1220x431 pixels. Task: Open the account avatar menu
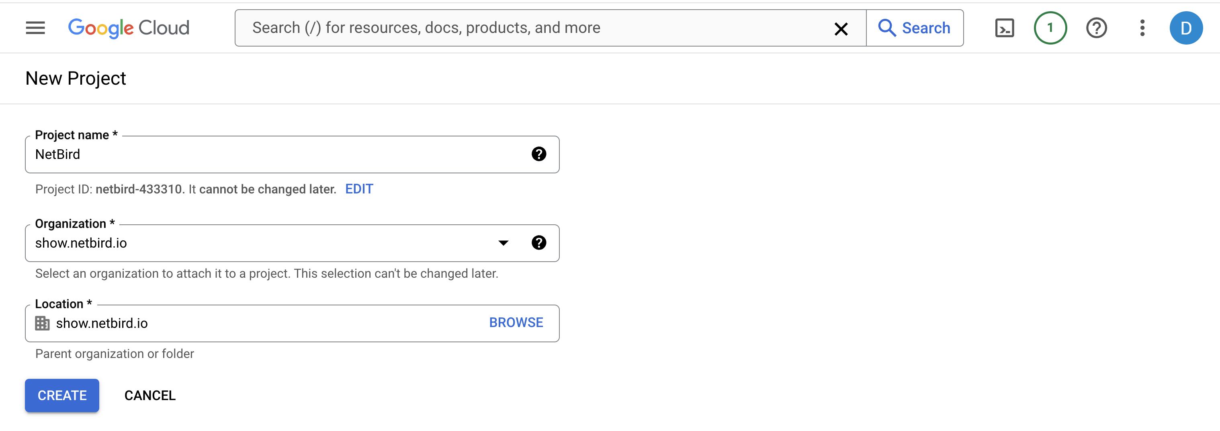[1186, 27]
